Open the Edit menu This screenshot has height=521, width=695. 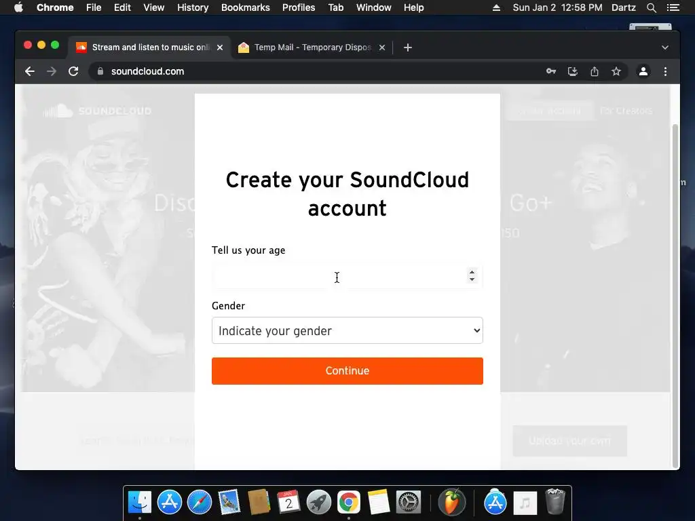tap(122, 7)
